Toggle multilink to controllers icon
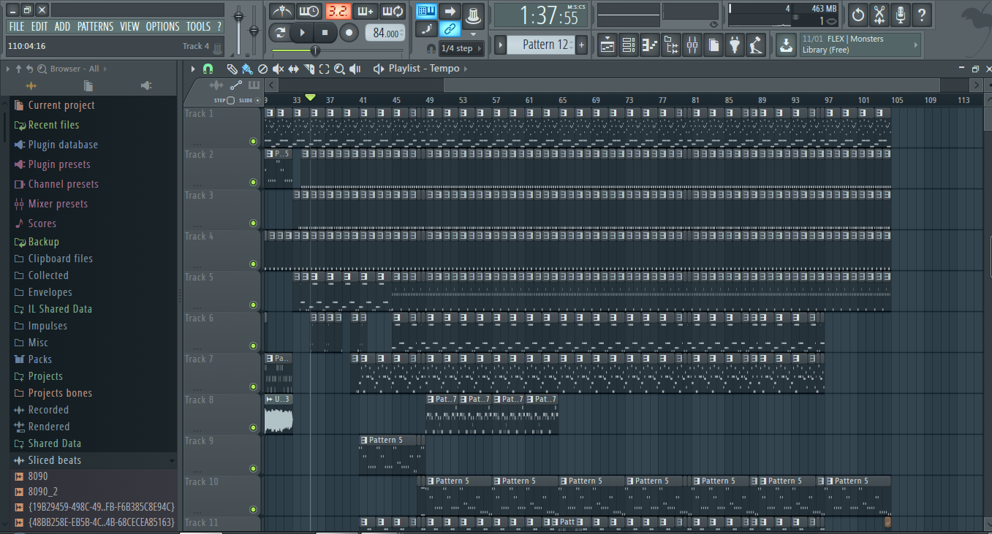Screen dimensions: 992x534 point(450,29)
